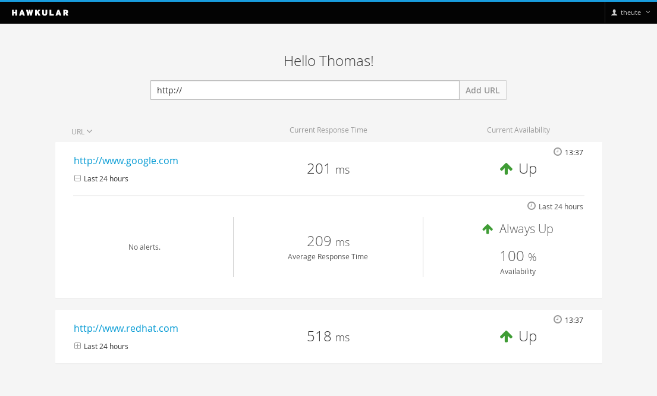Click the clock icon beside Last 24 hours summary
This screenshot has height=396, width=657.
[x=532, y=206]
